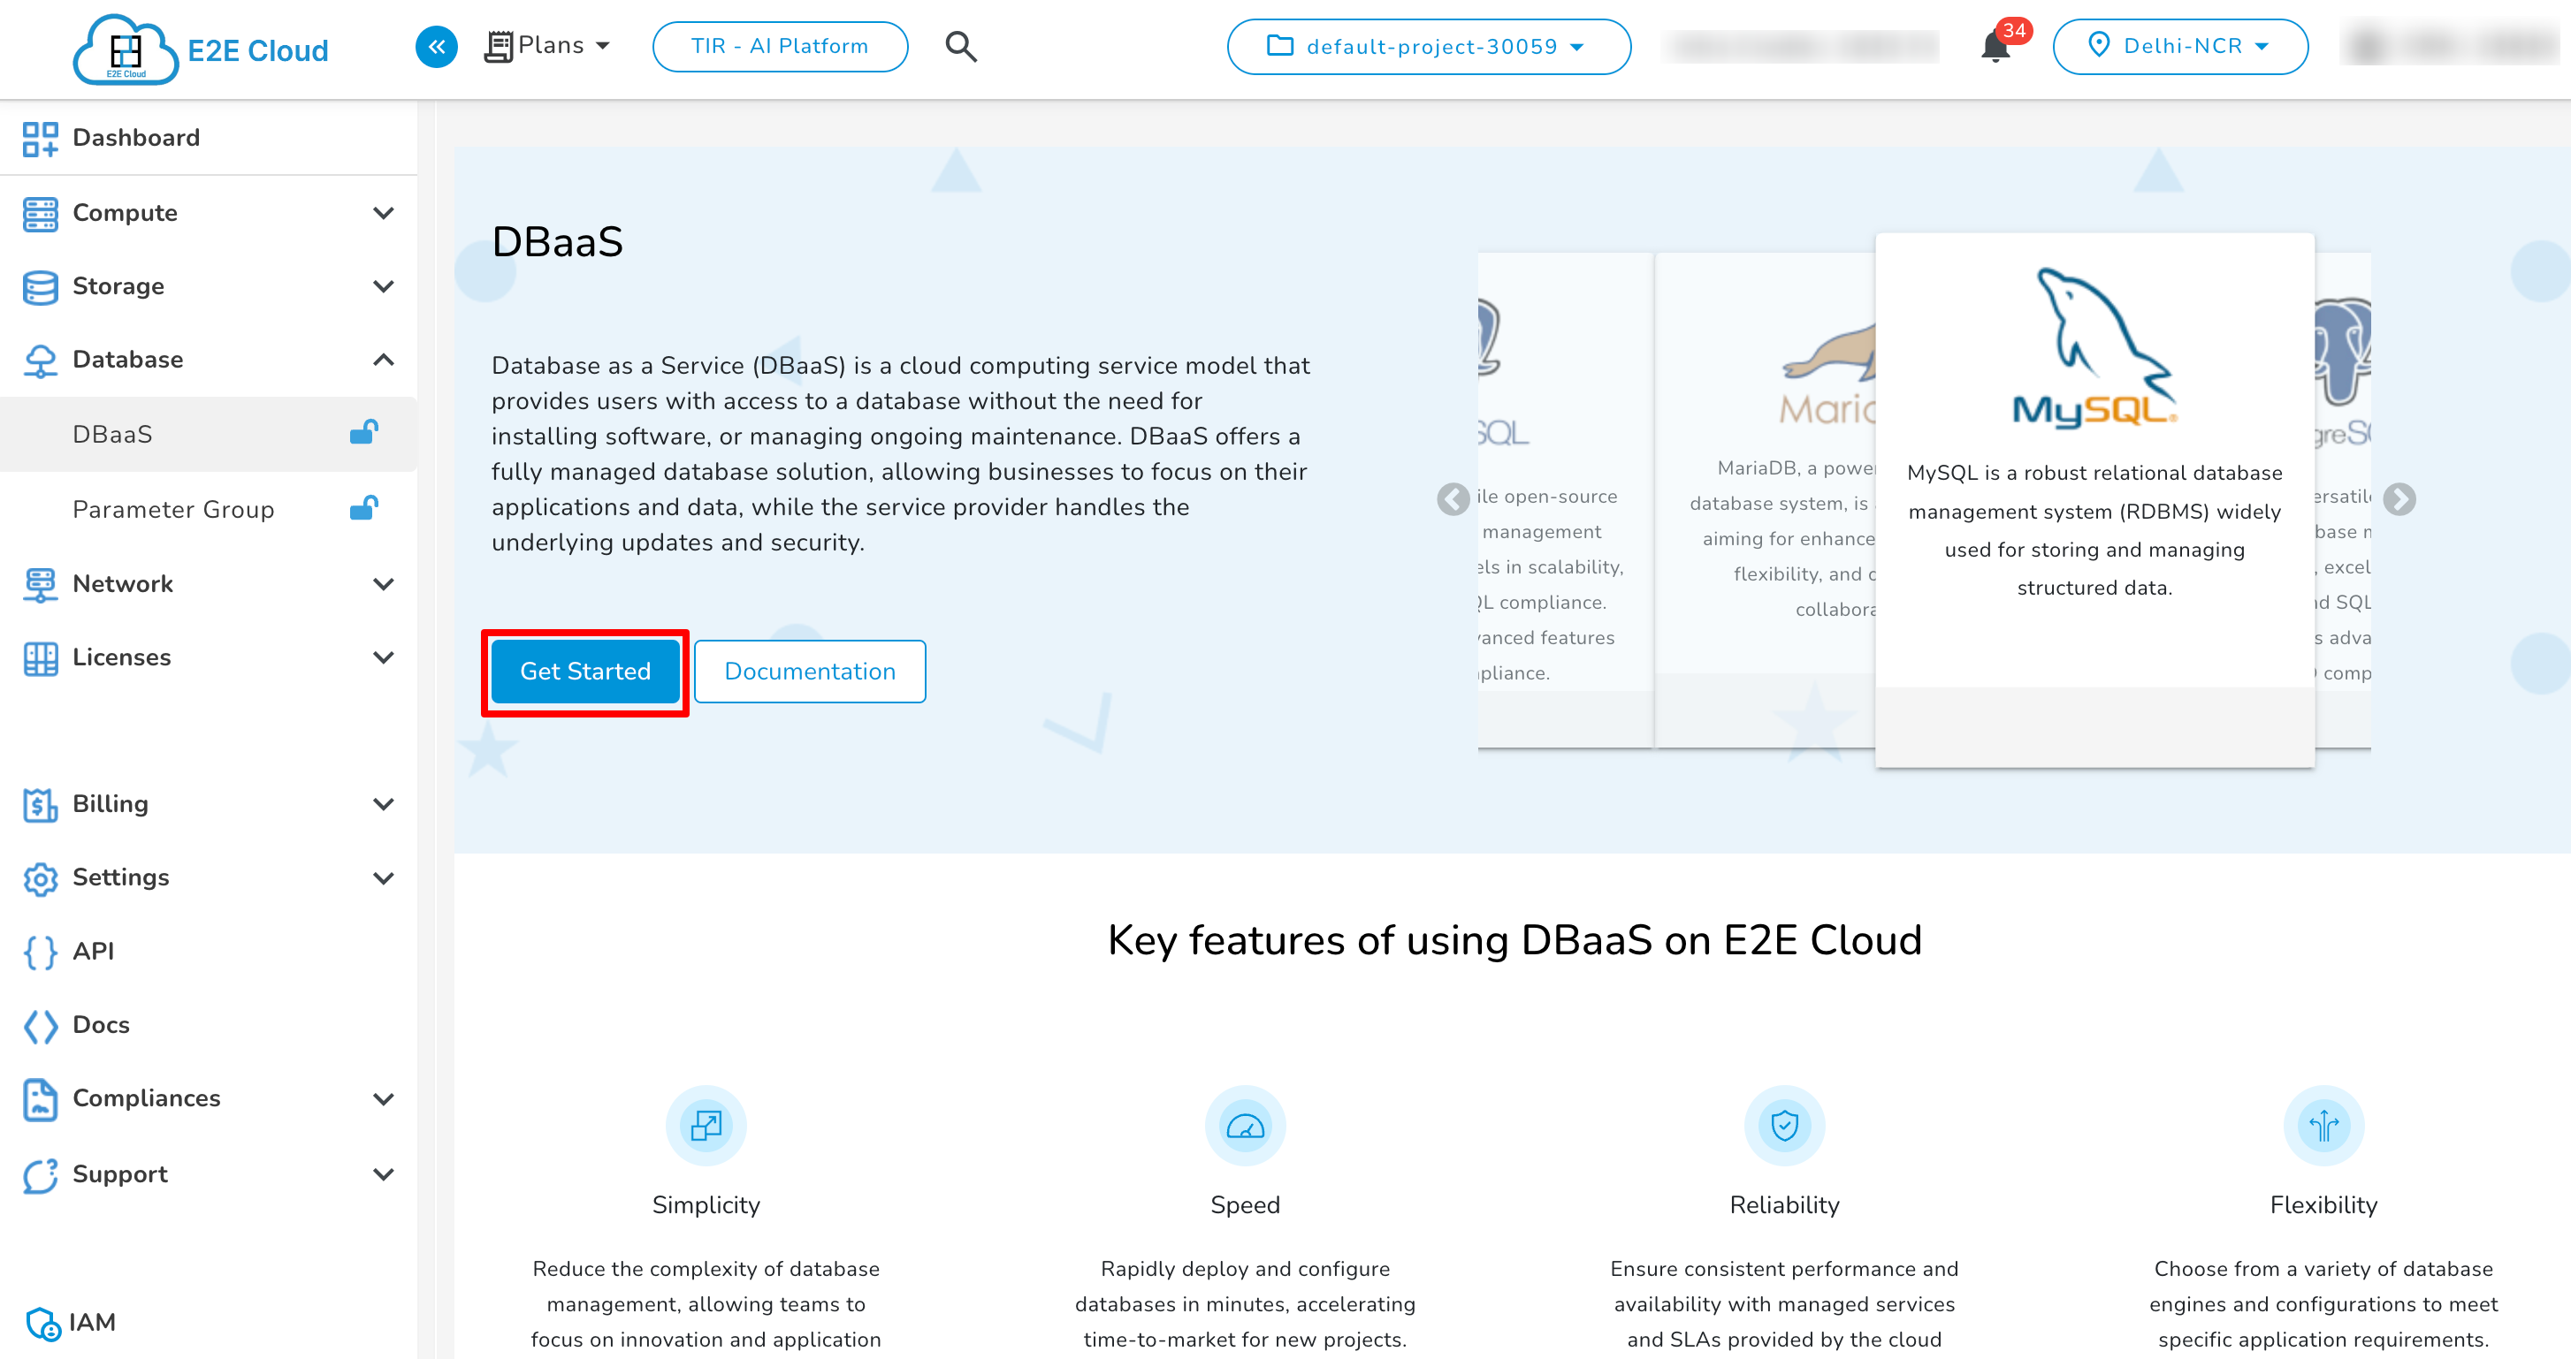Open the Plans dropdown

[x=547, y=46]
